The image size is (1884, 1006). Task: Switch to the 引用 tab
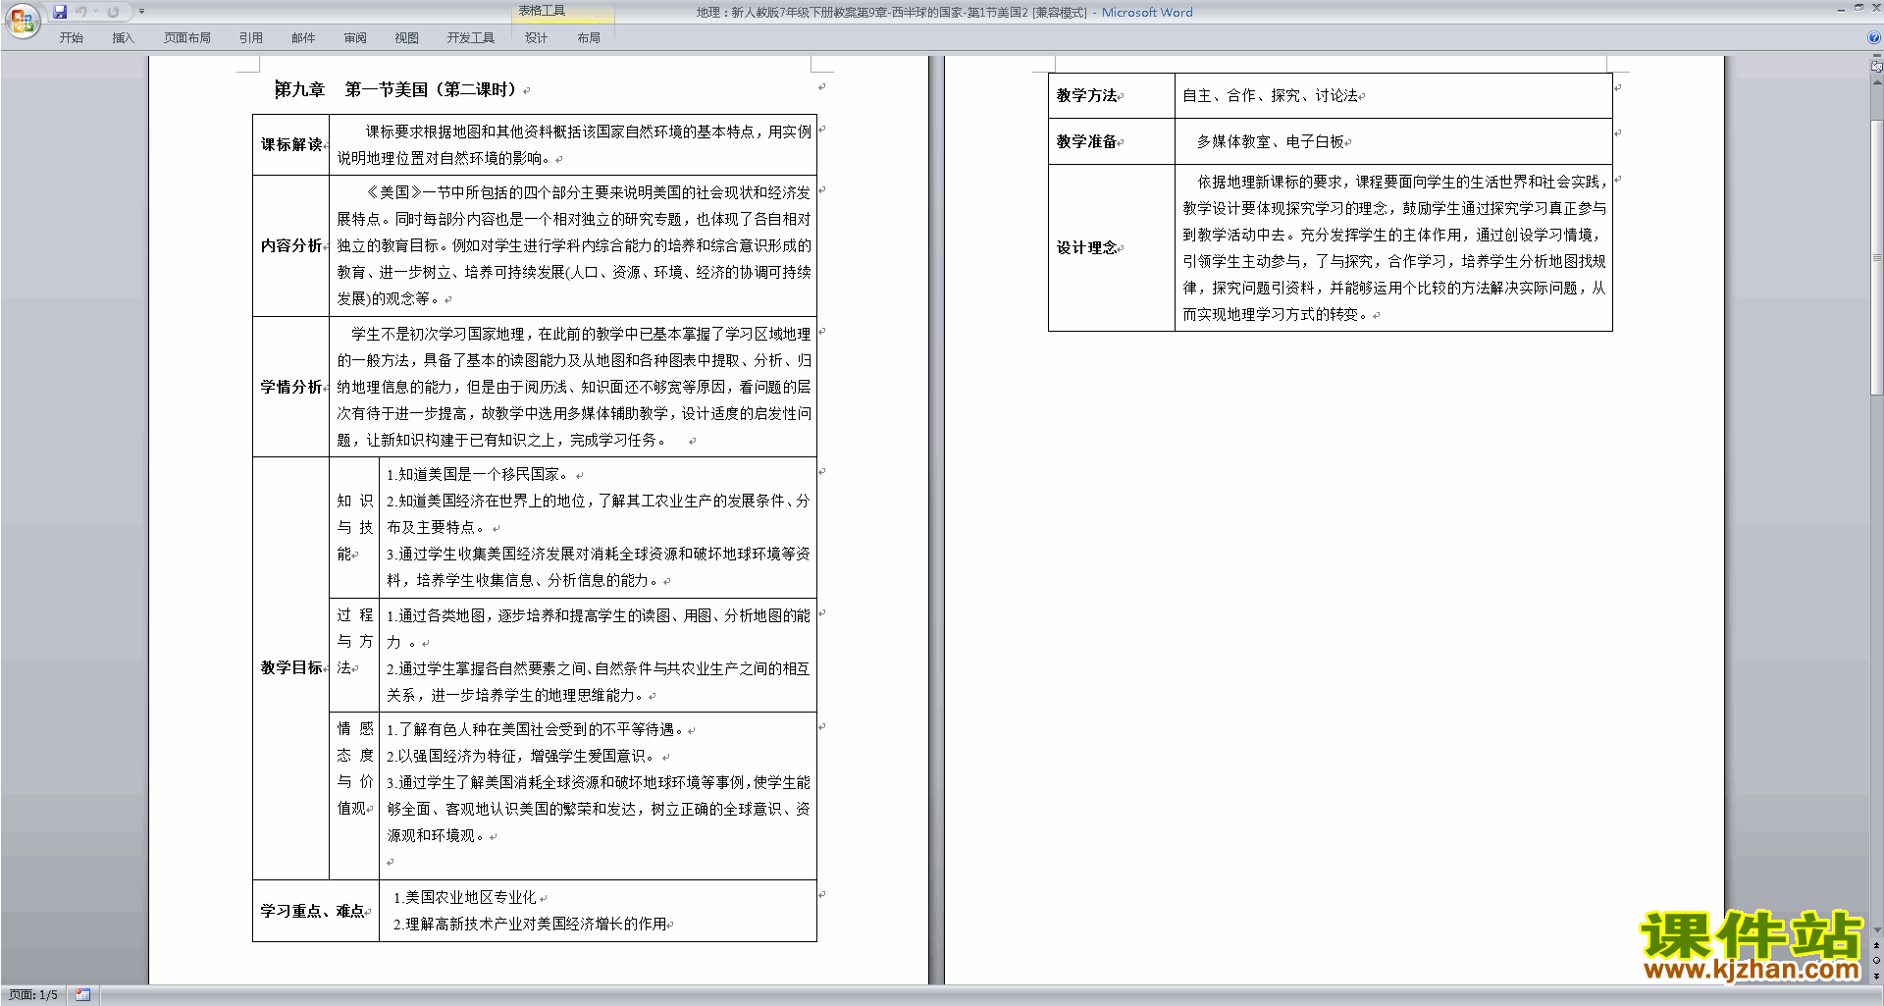[x=250, y=37]
